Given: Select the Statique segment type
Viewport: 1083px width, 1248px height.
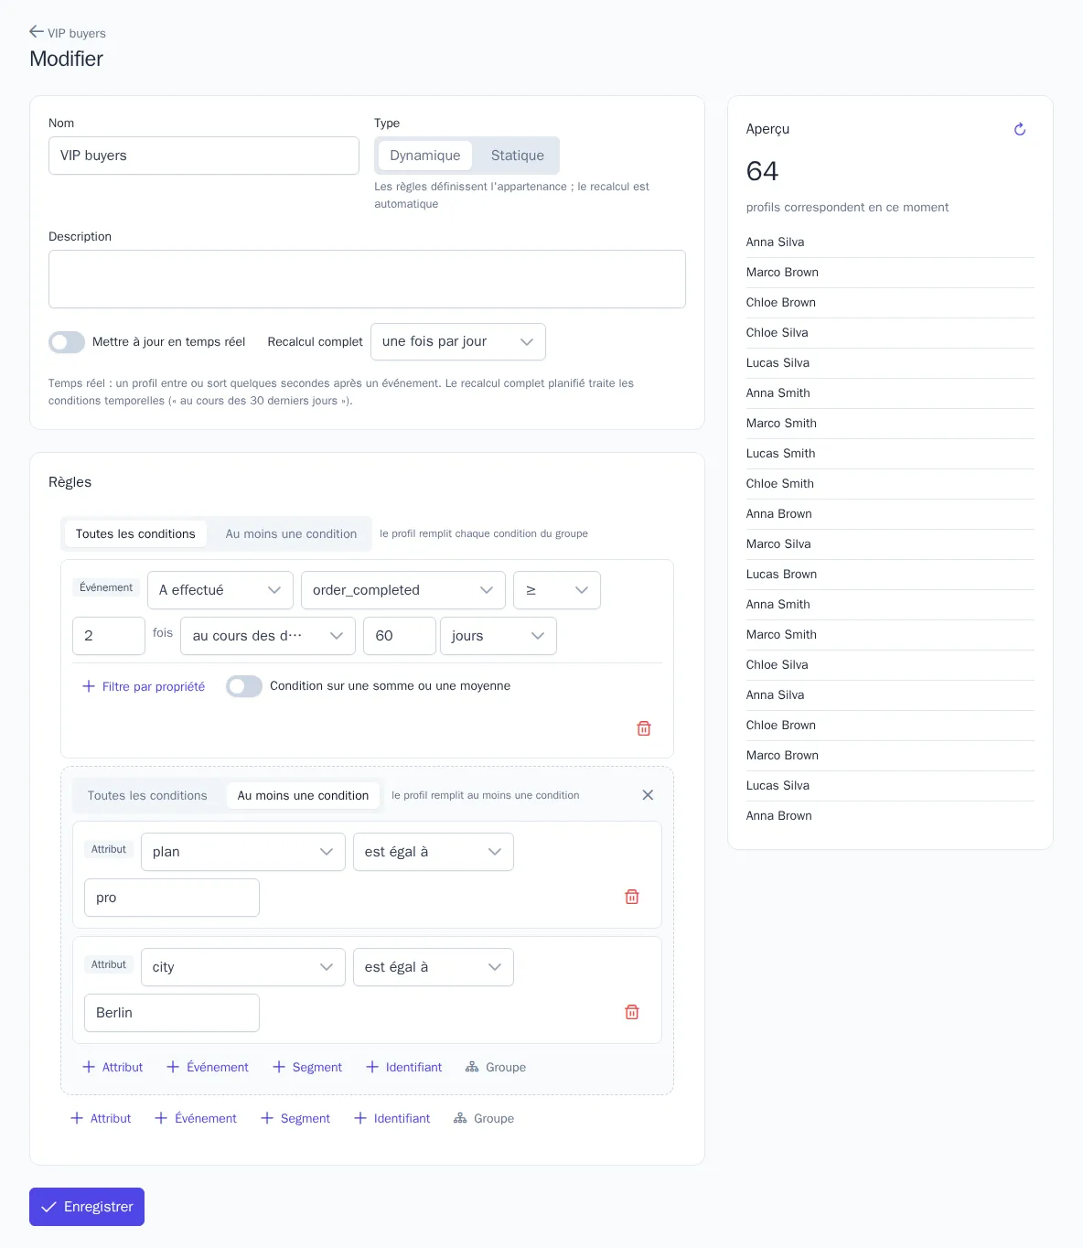Looking at the screenshot, I should [518, 156].
